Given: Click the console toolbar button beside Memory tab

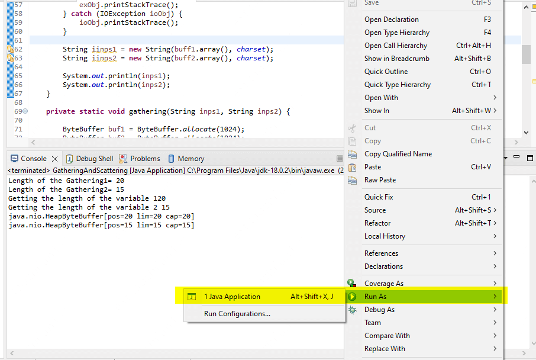Looking at the screenshot, I should coord(340,158).
